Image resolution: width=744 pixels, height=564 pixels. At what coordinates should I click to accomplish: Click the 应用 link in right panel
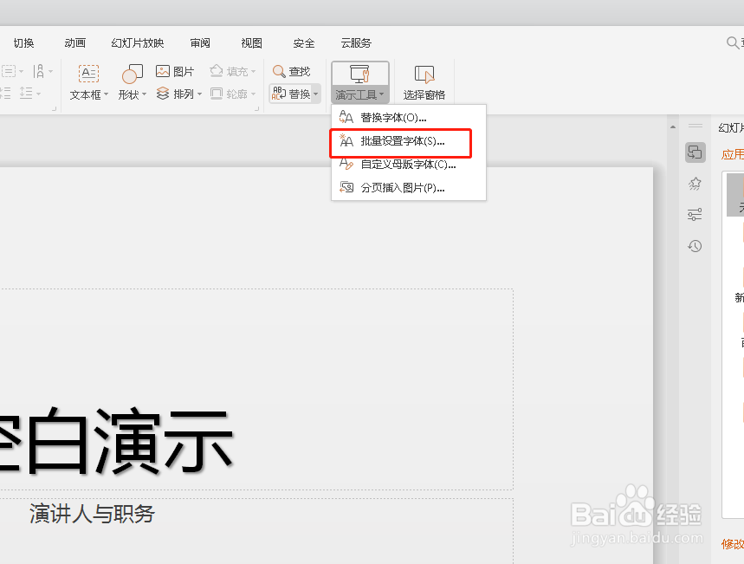click(x=733, y=153)
